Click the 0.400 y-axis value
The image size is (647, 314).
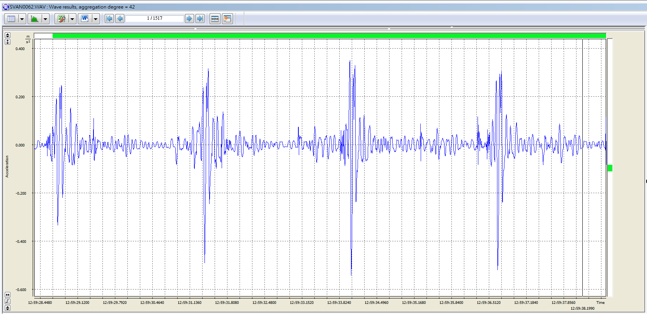20,49
